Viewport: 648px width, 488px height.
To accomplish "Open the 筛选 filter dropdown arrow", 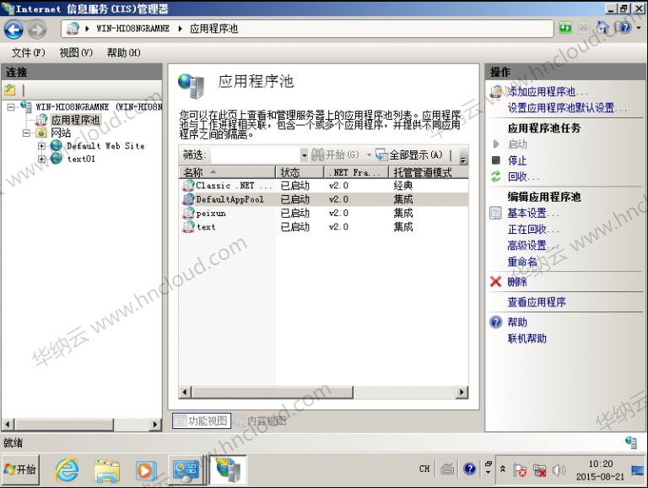I will [x=304, y=155].
